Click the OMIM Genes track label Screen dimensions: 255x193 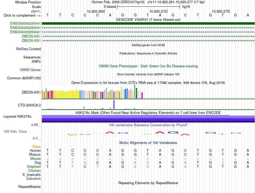click(x=30, y=70)
